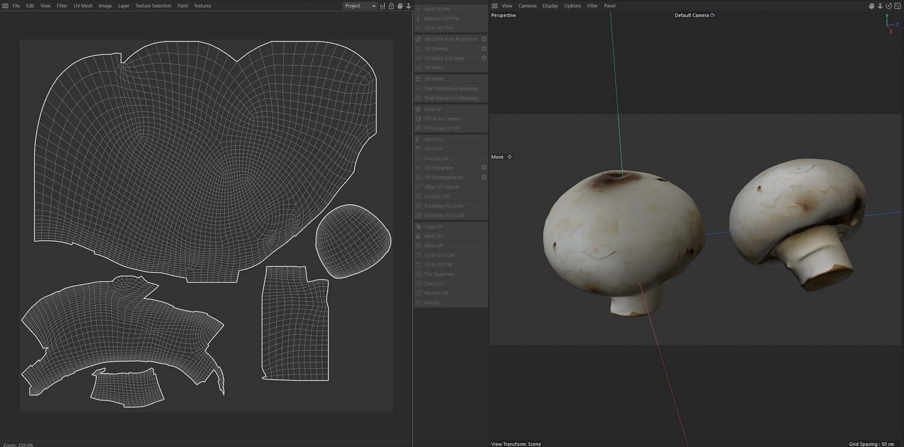Click the bar chart icon beside Project dropdown

click(x=383, y=5)
